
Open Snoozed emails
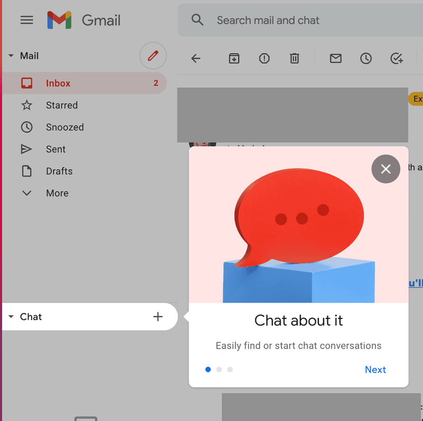pos(65,127)
